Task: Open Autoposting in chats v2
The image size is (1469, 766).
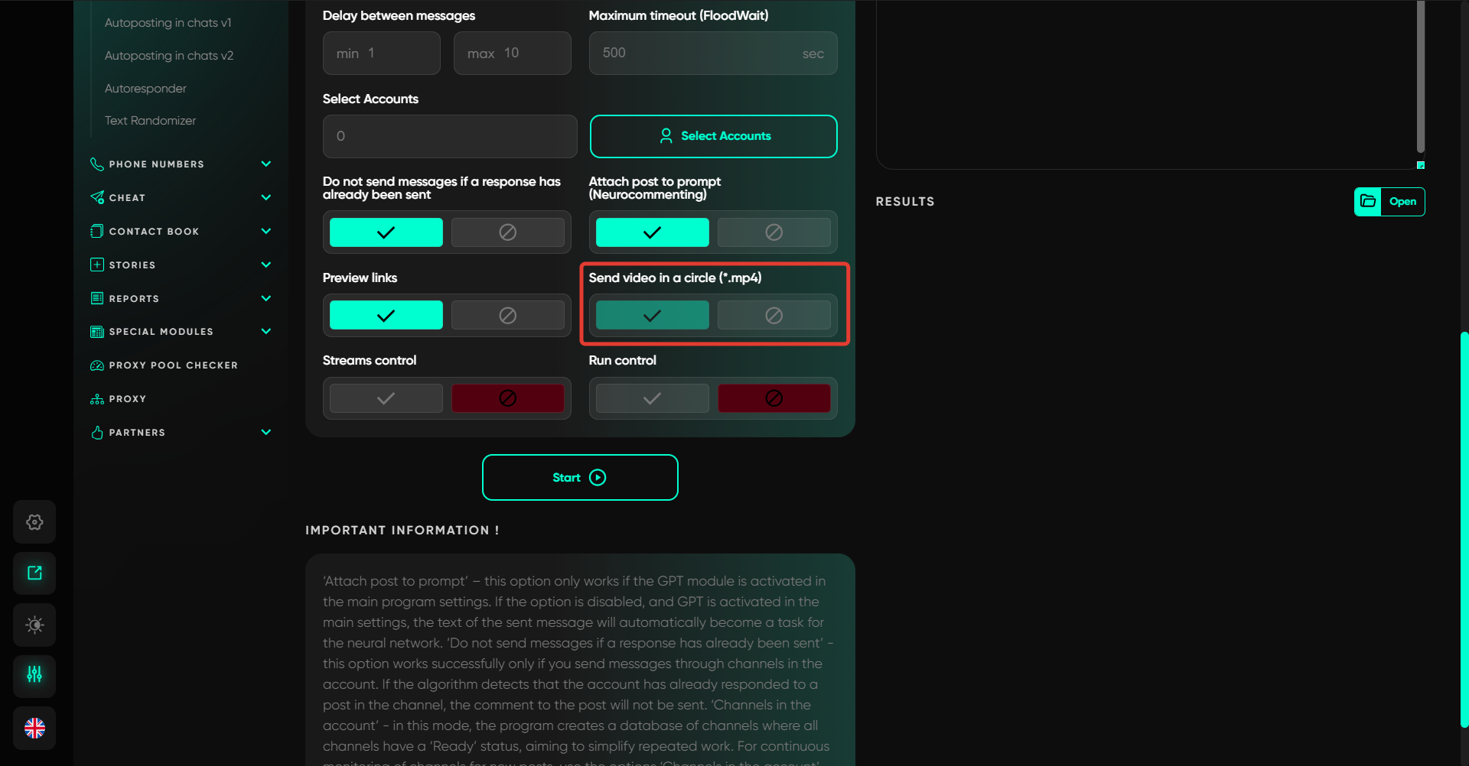Action: coord(169,56)
